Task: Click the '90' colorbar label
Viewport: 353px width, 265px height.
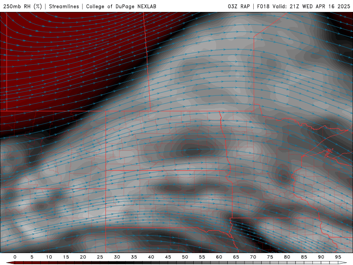Action: coord(321,257)
